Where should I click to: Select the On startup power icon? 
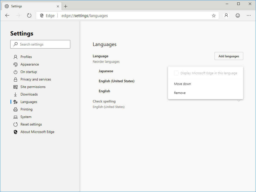pos(15,72)
